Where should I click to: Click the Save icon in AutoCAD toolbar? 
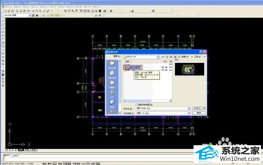(x=12, y=11)
